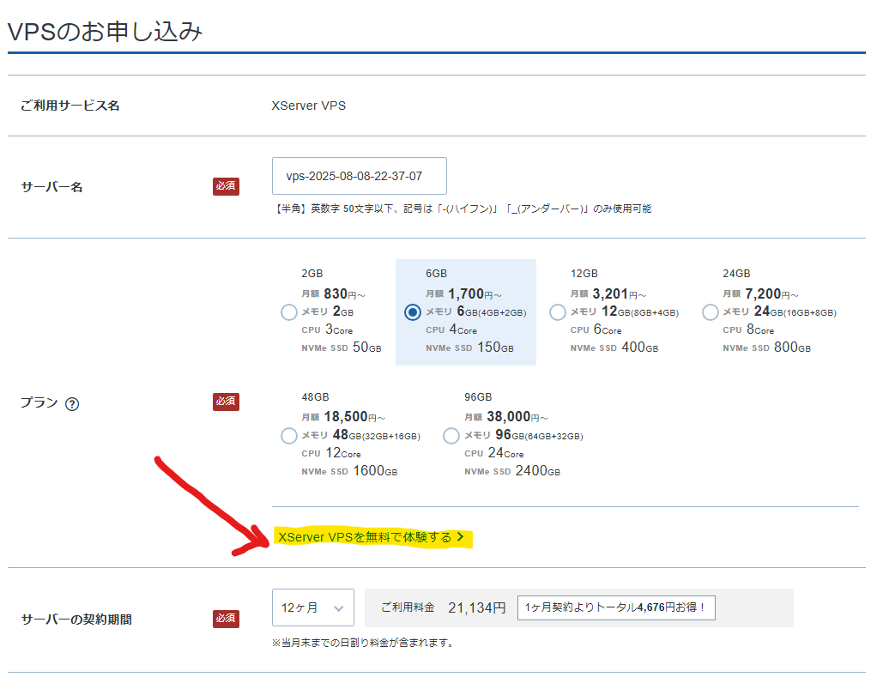Click the XServer VPS service name text
The image size is (877, 689).
pyautogui.click(x=309, y=106)
